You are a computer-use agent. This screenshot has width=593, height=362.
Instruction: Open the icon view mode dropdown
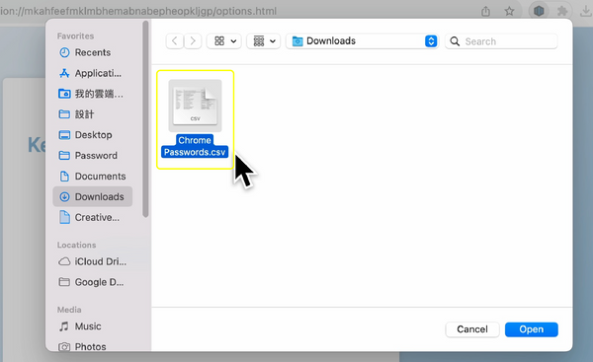pos(225,40)
